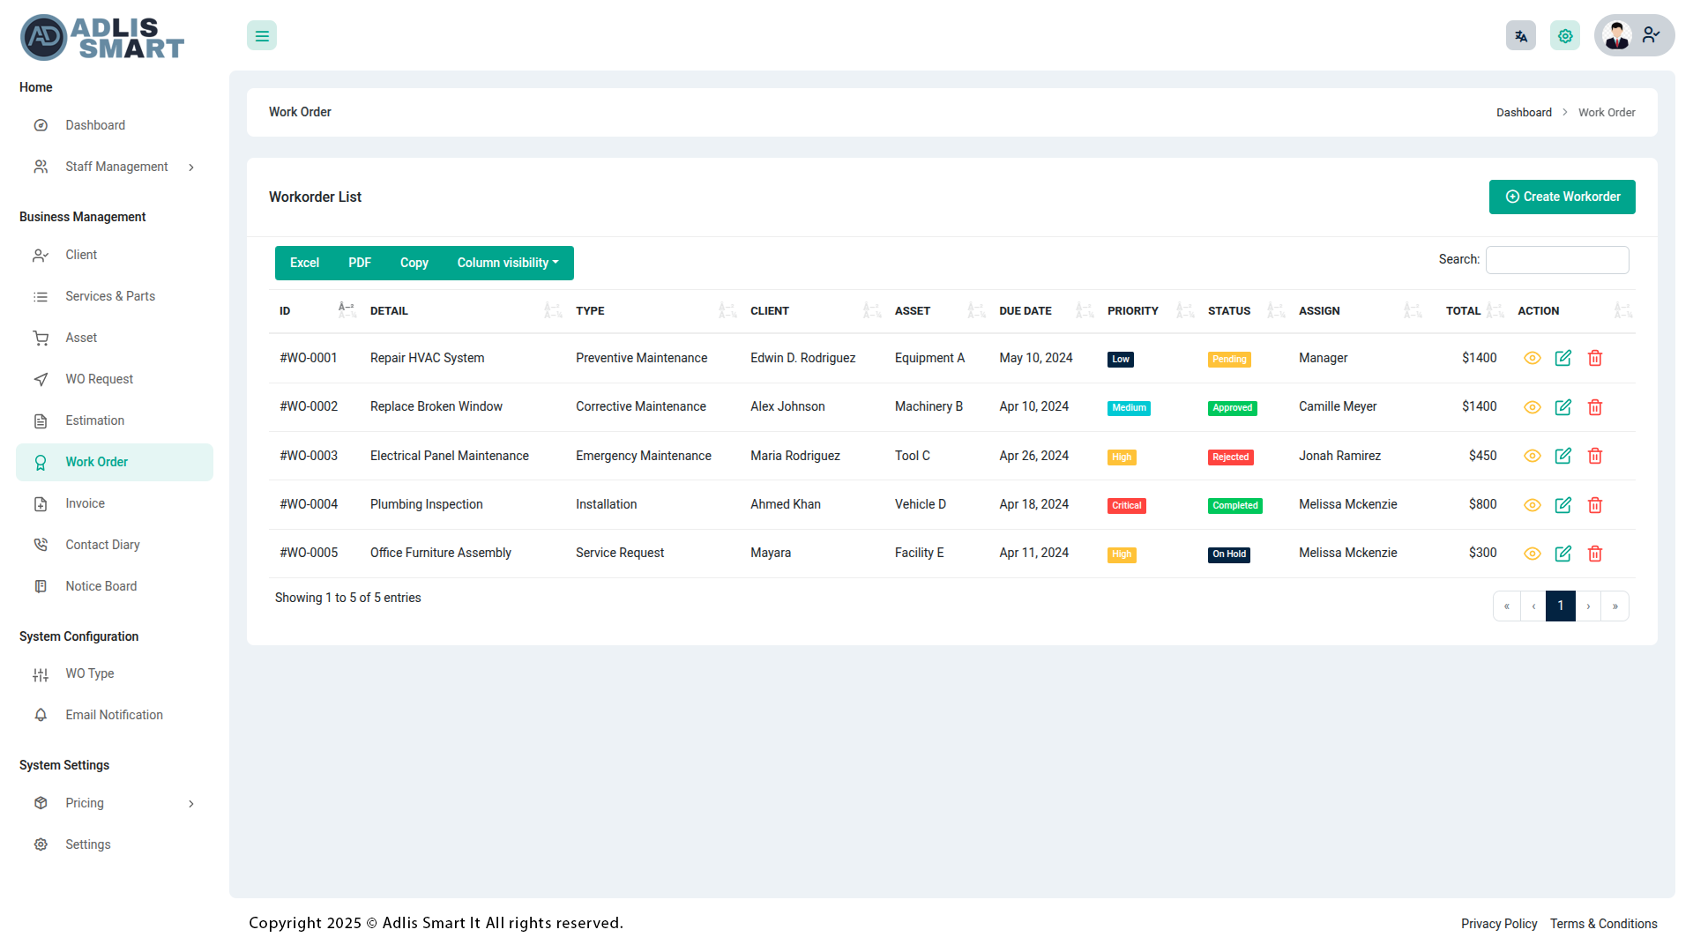Image resolution: width=1693 pixels, height=952 pixels.
Task: Expand Staff Management submenu
Action: (x=115, y=167)
